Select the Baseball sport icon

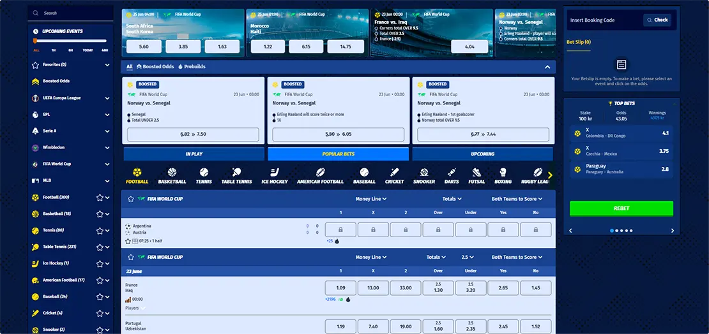(364, 172)
